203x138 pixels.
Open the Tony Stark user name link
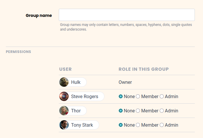pyautogui.click(x=82, y=125)
